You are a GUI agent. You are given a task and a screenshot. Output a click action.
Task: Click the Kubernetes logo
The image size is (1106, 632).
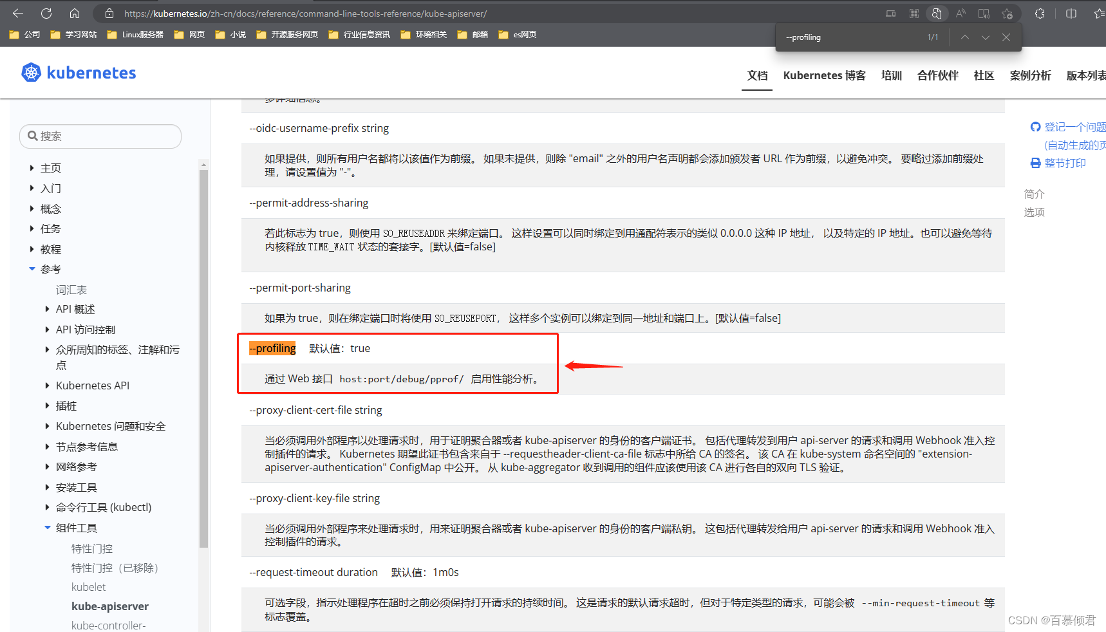(x=79, y=73)
